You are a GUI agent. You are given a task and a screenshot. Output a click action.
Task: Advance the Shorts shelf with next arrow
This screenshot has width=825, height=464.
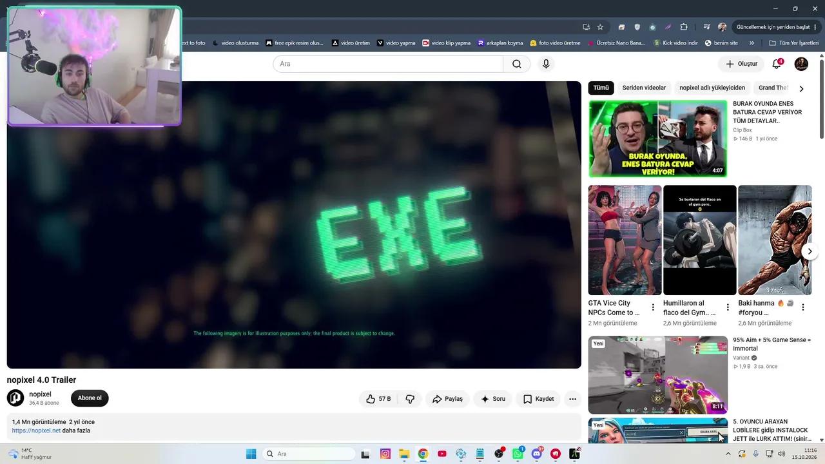810,251
